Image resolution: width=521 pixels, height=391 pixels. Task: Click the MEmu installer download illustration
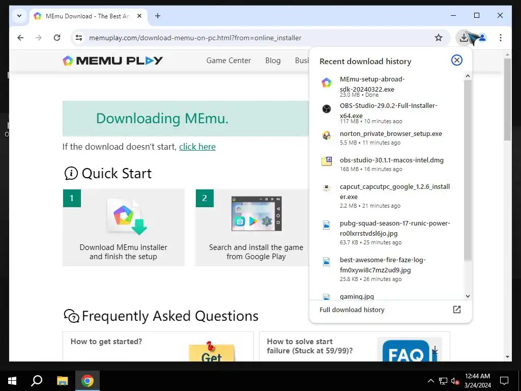128,216
